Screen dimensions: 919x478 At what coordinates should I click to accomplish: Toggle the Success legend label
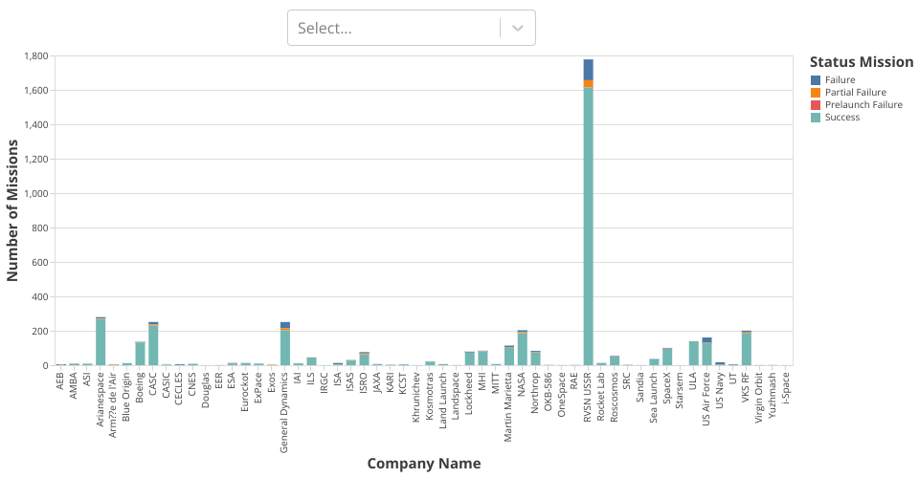[841, 117]
